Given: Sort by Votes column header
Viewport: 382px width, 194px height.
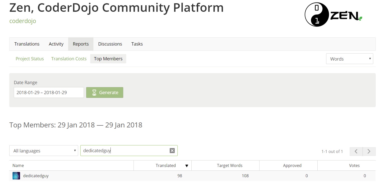Looking at the screenshot, I should click(347, 165).
